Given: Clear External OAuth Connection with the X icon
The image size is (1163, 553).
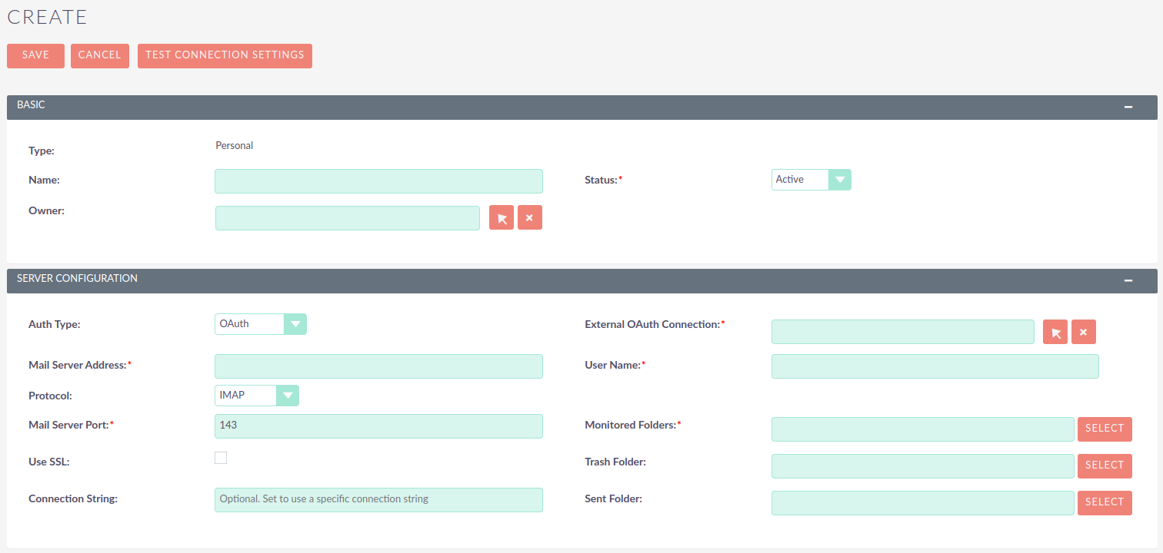Looking at the screenshot, I should [x=1083, y=331].
